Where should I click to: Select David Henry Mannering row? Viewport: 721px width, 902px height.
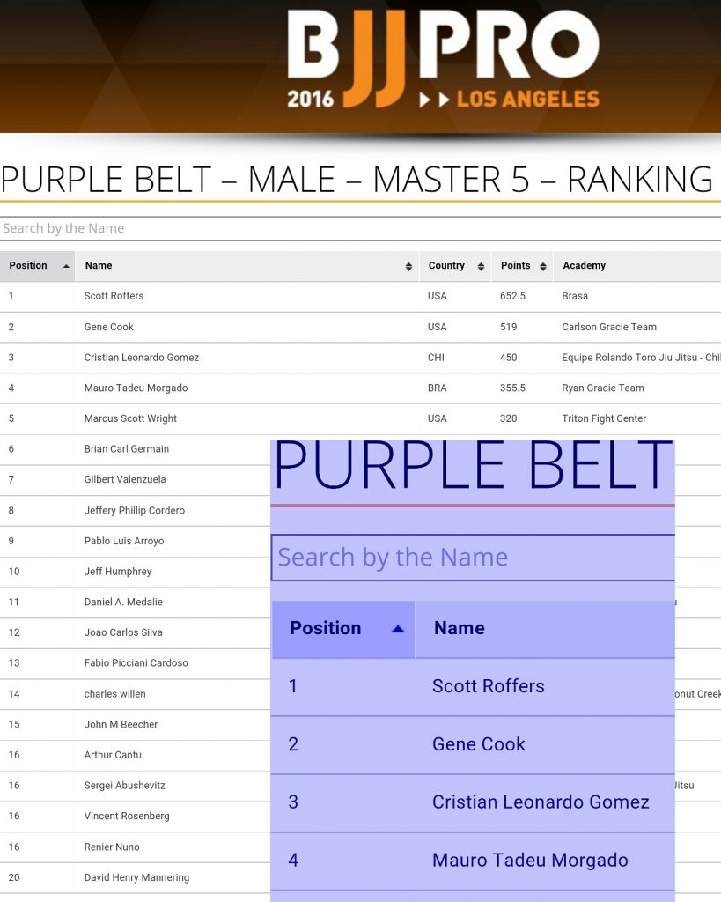[135, 877]
